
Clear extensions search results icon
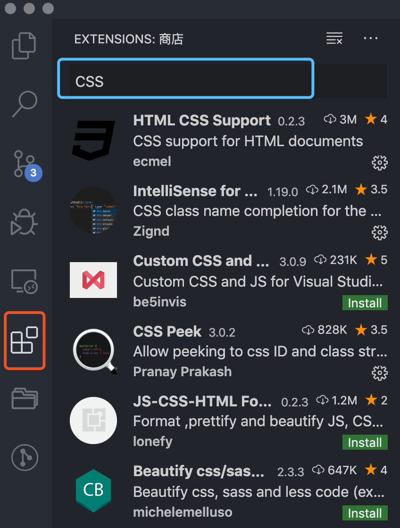point(334,38)
